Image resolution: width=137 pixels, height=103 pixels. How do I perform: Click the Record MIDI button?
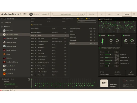tap(128, 81)
